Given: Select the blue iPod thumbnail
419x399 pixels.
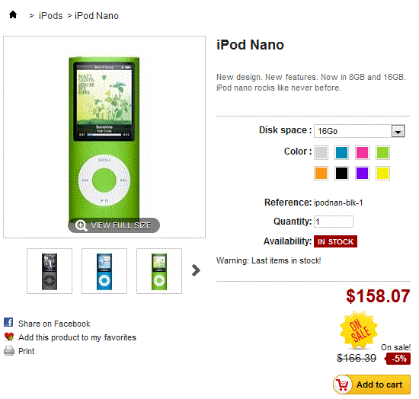Looking at the screenshot, I should [104, 271].
